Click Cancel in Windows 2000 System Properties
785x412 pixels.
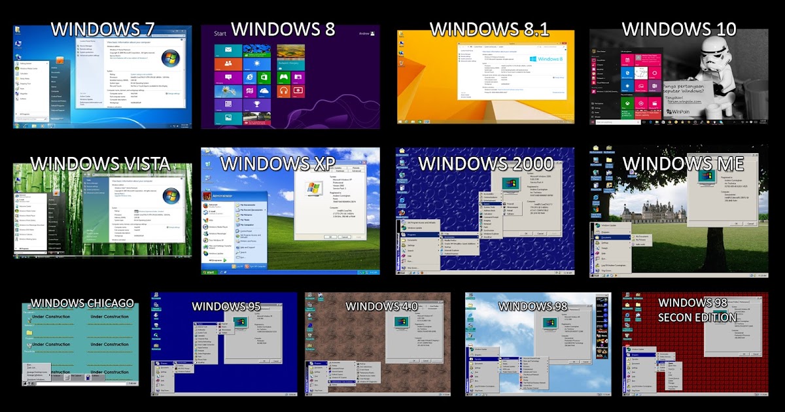coord(540,233)
